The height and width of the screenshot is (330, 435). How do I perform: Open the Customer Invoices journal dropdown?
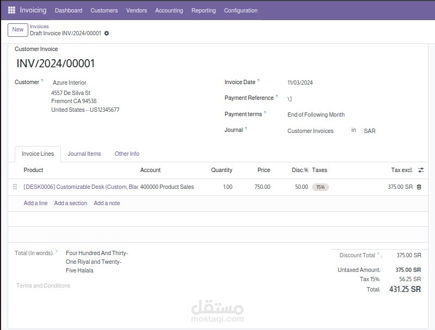point(310,131)
